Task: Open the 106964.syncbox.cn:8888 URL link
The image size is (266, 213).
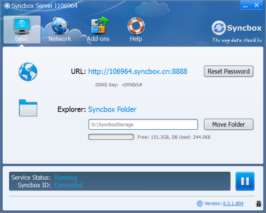Action: 137,71
